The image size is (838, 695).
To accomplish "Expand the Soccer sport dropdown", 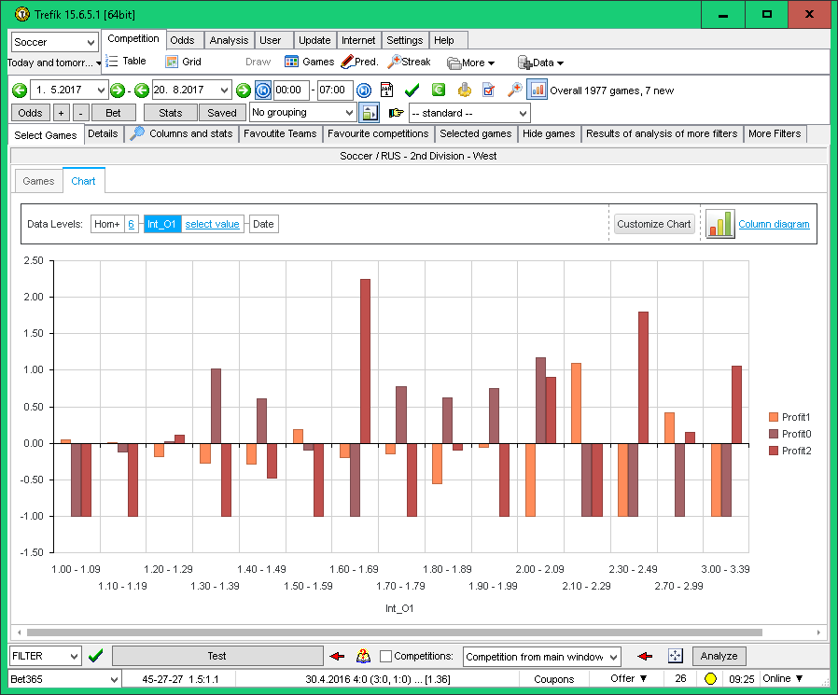I will point(54,42).
